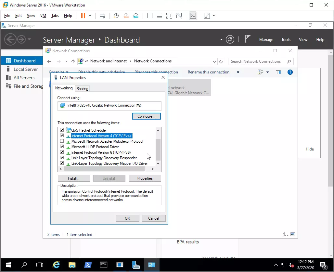Go back in the Network Connections window
This screenshot has height=272, width=334.
pos(49,61)
